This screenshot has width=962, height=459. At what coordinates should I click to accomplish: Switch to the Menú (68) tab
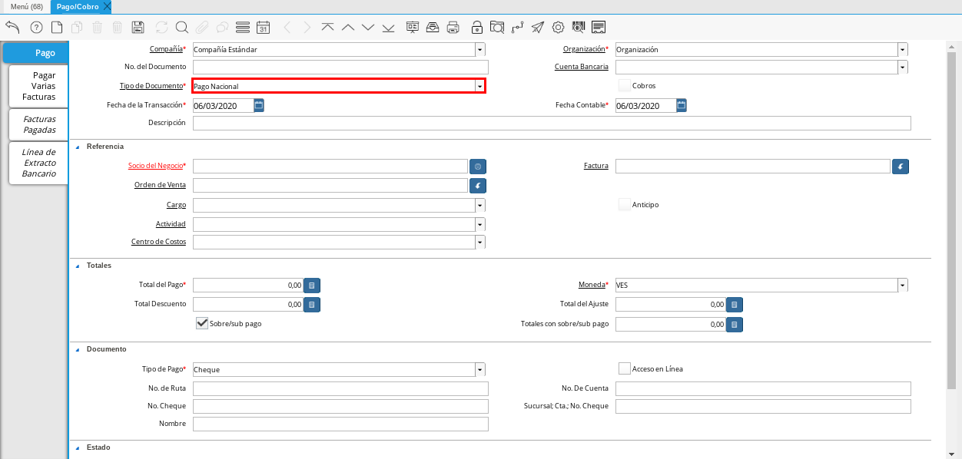pos(26,6)
